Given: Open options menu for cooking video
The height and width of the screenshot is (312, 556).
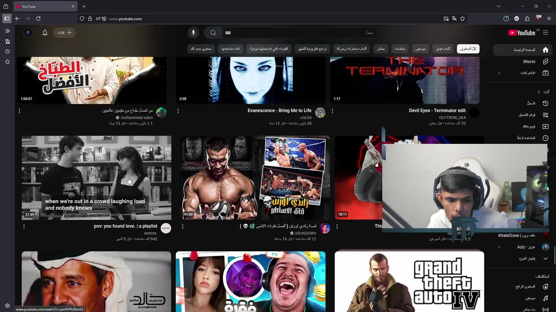Looking at the screenshot, I should click(x=19, y=111).
